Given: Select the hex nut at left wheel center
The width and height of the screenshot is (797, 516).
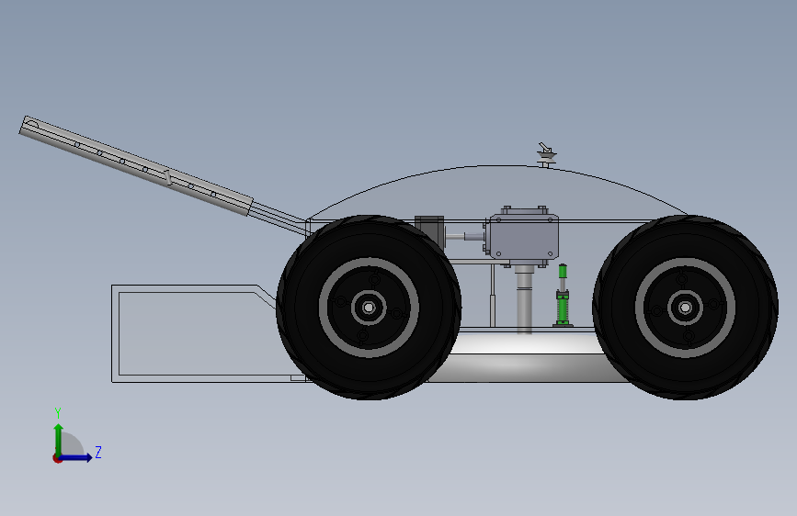Looking at the screenshot, I should [369, 308].
